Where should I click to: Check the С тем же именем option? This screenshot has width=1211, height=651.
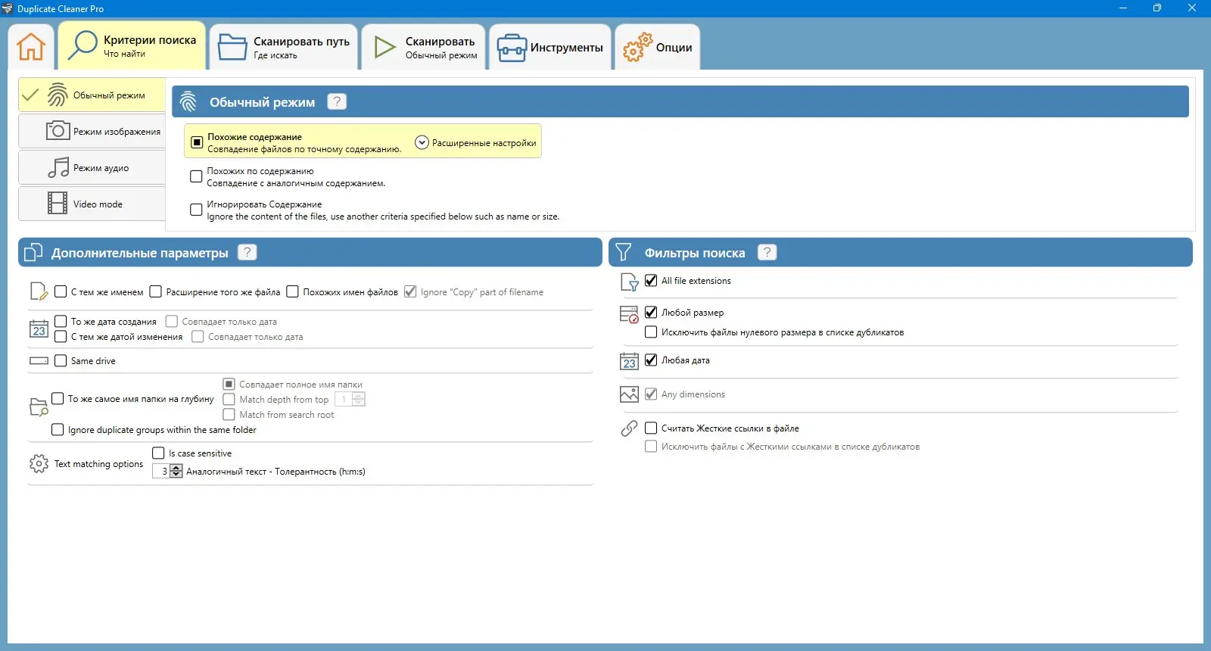tap(61, 291)
